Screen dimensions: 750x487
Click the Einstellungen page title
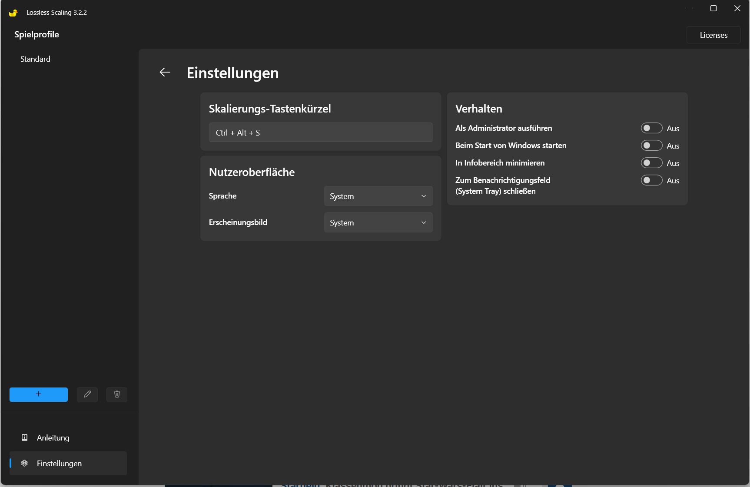(232, 73)
